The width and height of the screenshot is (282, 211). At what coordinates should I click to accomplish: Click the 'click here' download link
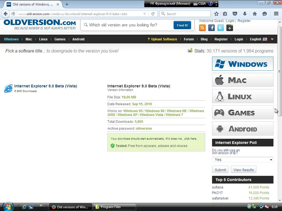(x=190, y=138)
